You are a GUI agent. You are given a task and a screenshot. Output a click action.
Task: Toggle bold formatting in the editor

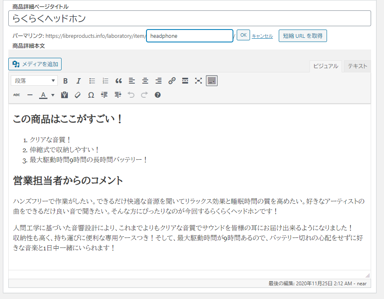pyautogui.click(x=65, y=81)
